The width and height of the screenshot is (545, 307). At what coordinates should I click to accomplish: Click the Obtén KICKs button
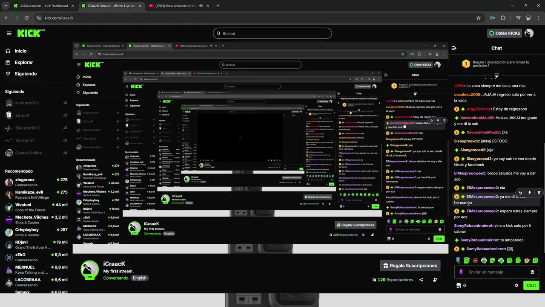[x=505, y=33]
